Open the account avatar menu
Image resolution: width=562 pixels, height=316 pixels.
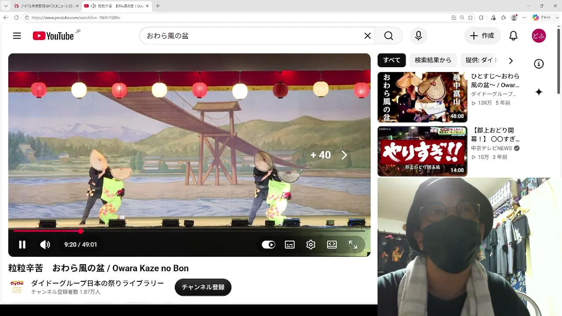pos(539,36)
